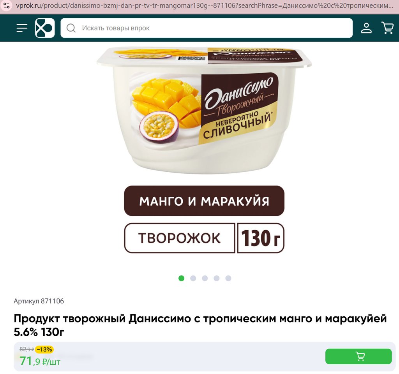The width and height of the screenshot is (399, 374).
Task: Open the shopping cart in header
Action: click(x=387, y=28)
